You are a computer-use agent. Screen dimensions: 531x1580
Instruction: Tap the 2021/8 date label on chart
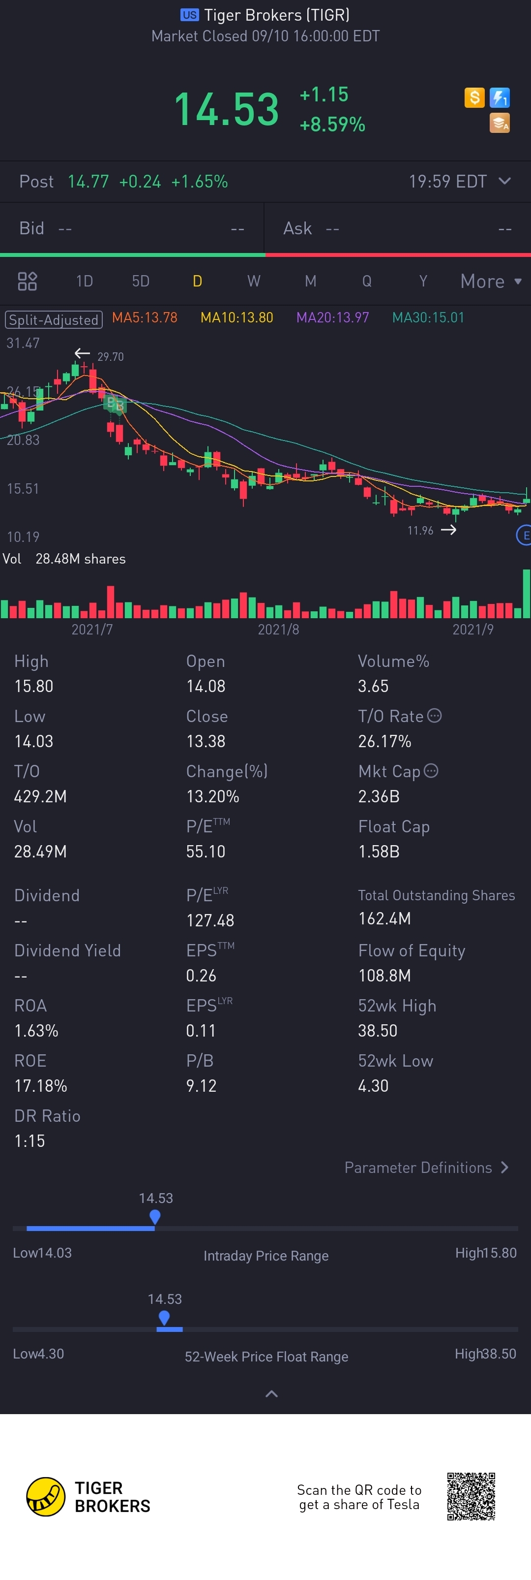pos(279,630)
